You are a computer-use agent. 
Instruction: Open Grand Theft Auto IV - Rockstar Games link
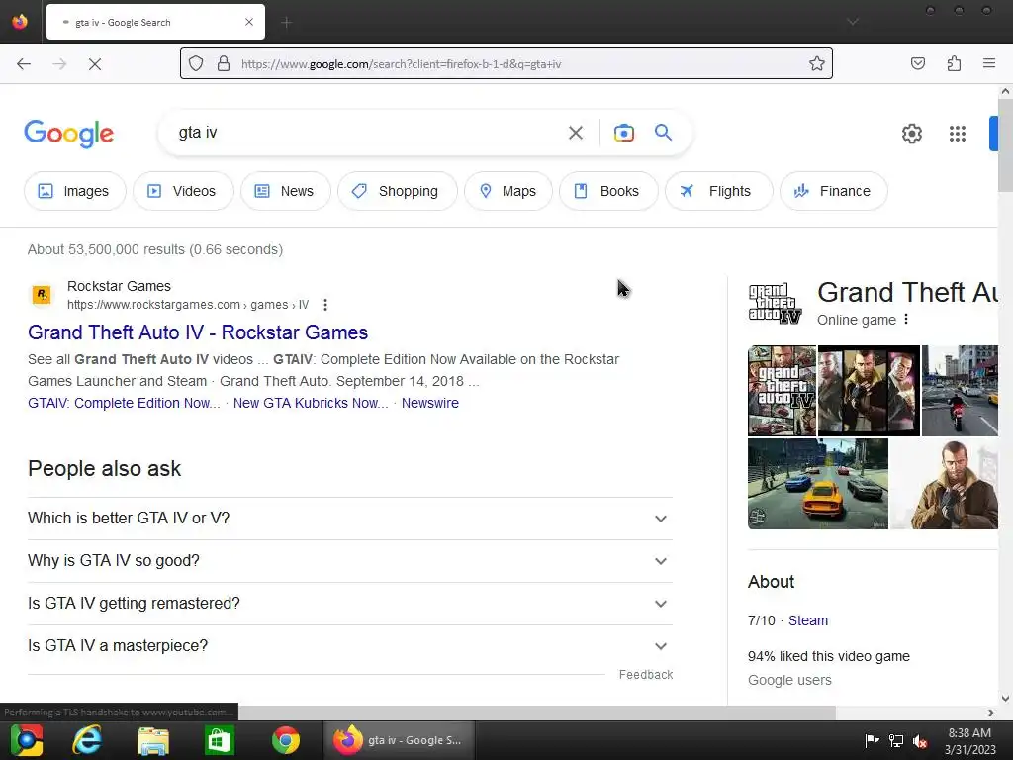(198, 332)
